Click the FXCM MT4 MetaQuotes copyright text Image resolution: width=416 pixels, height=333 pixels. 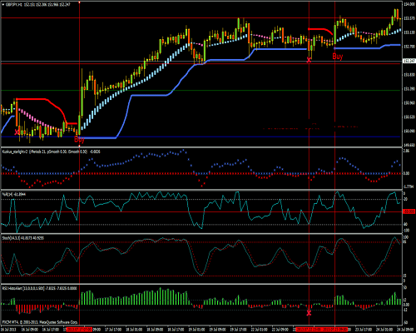[40, 322]
